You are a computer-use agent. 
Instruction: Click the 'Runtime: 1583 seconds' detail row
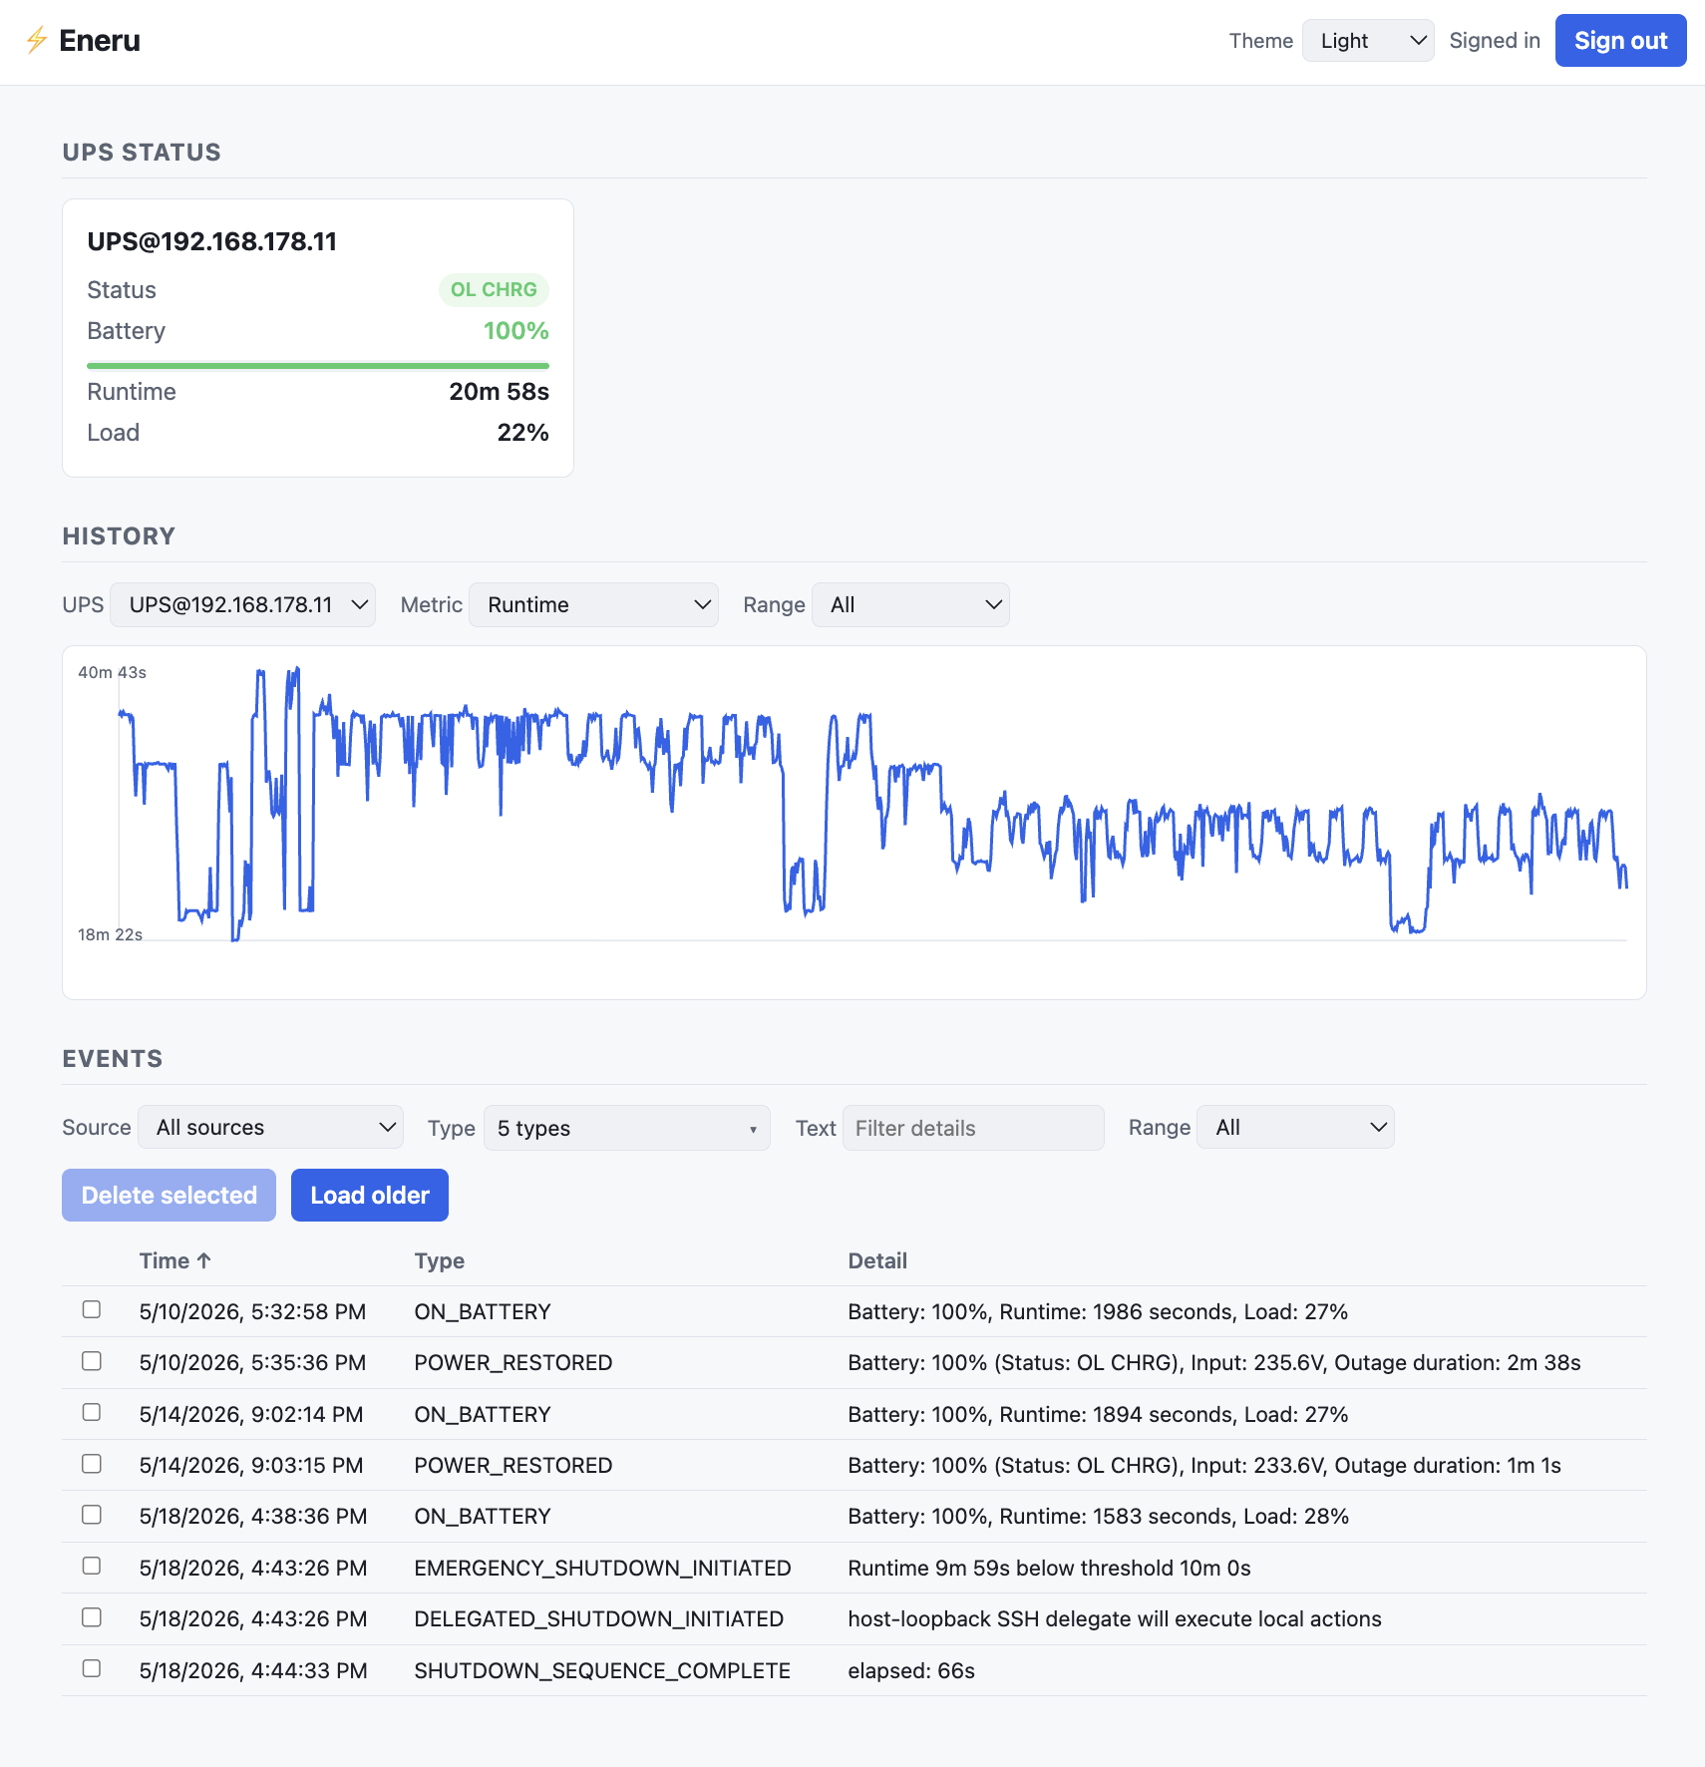pyautogui.click(x=1098, y=1516)
